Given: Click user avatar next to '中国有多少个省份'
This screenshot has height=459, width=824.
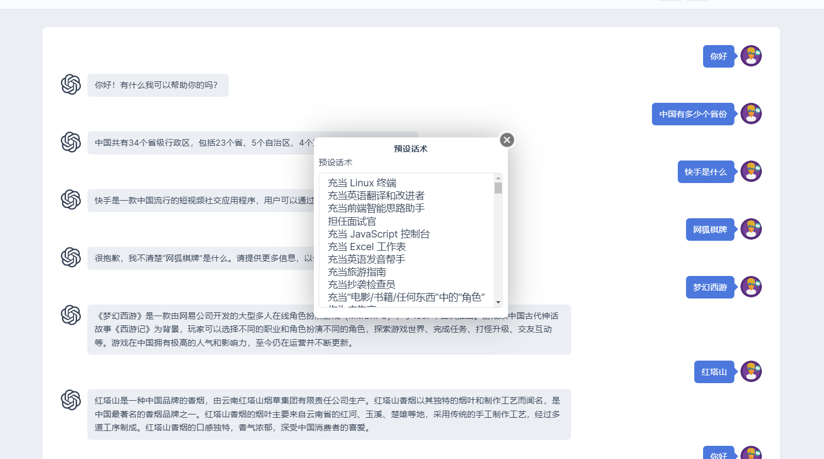Looking at the screenshot, I should click(x=751, y=114).
